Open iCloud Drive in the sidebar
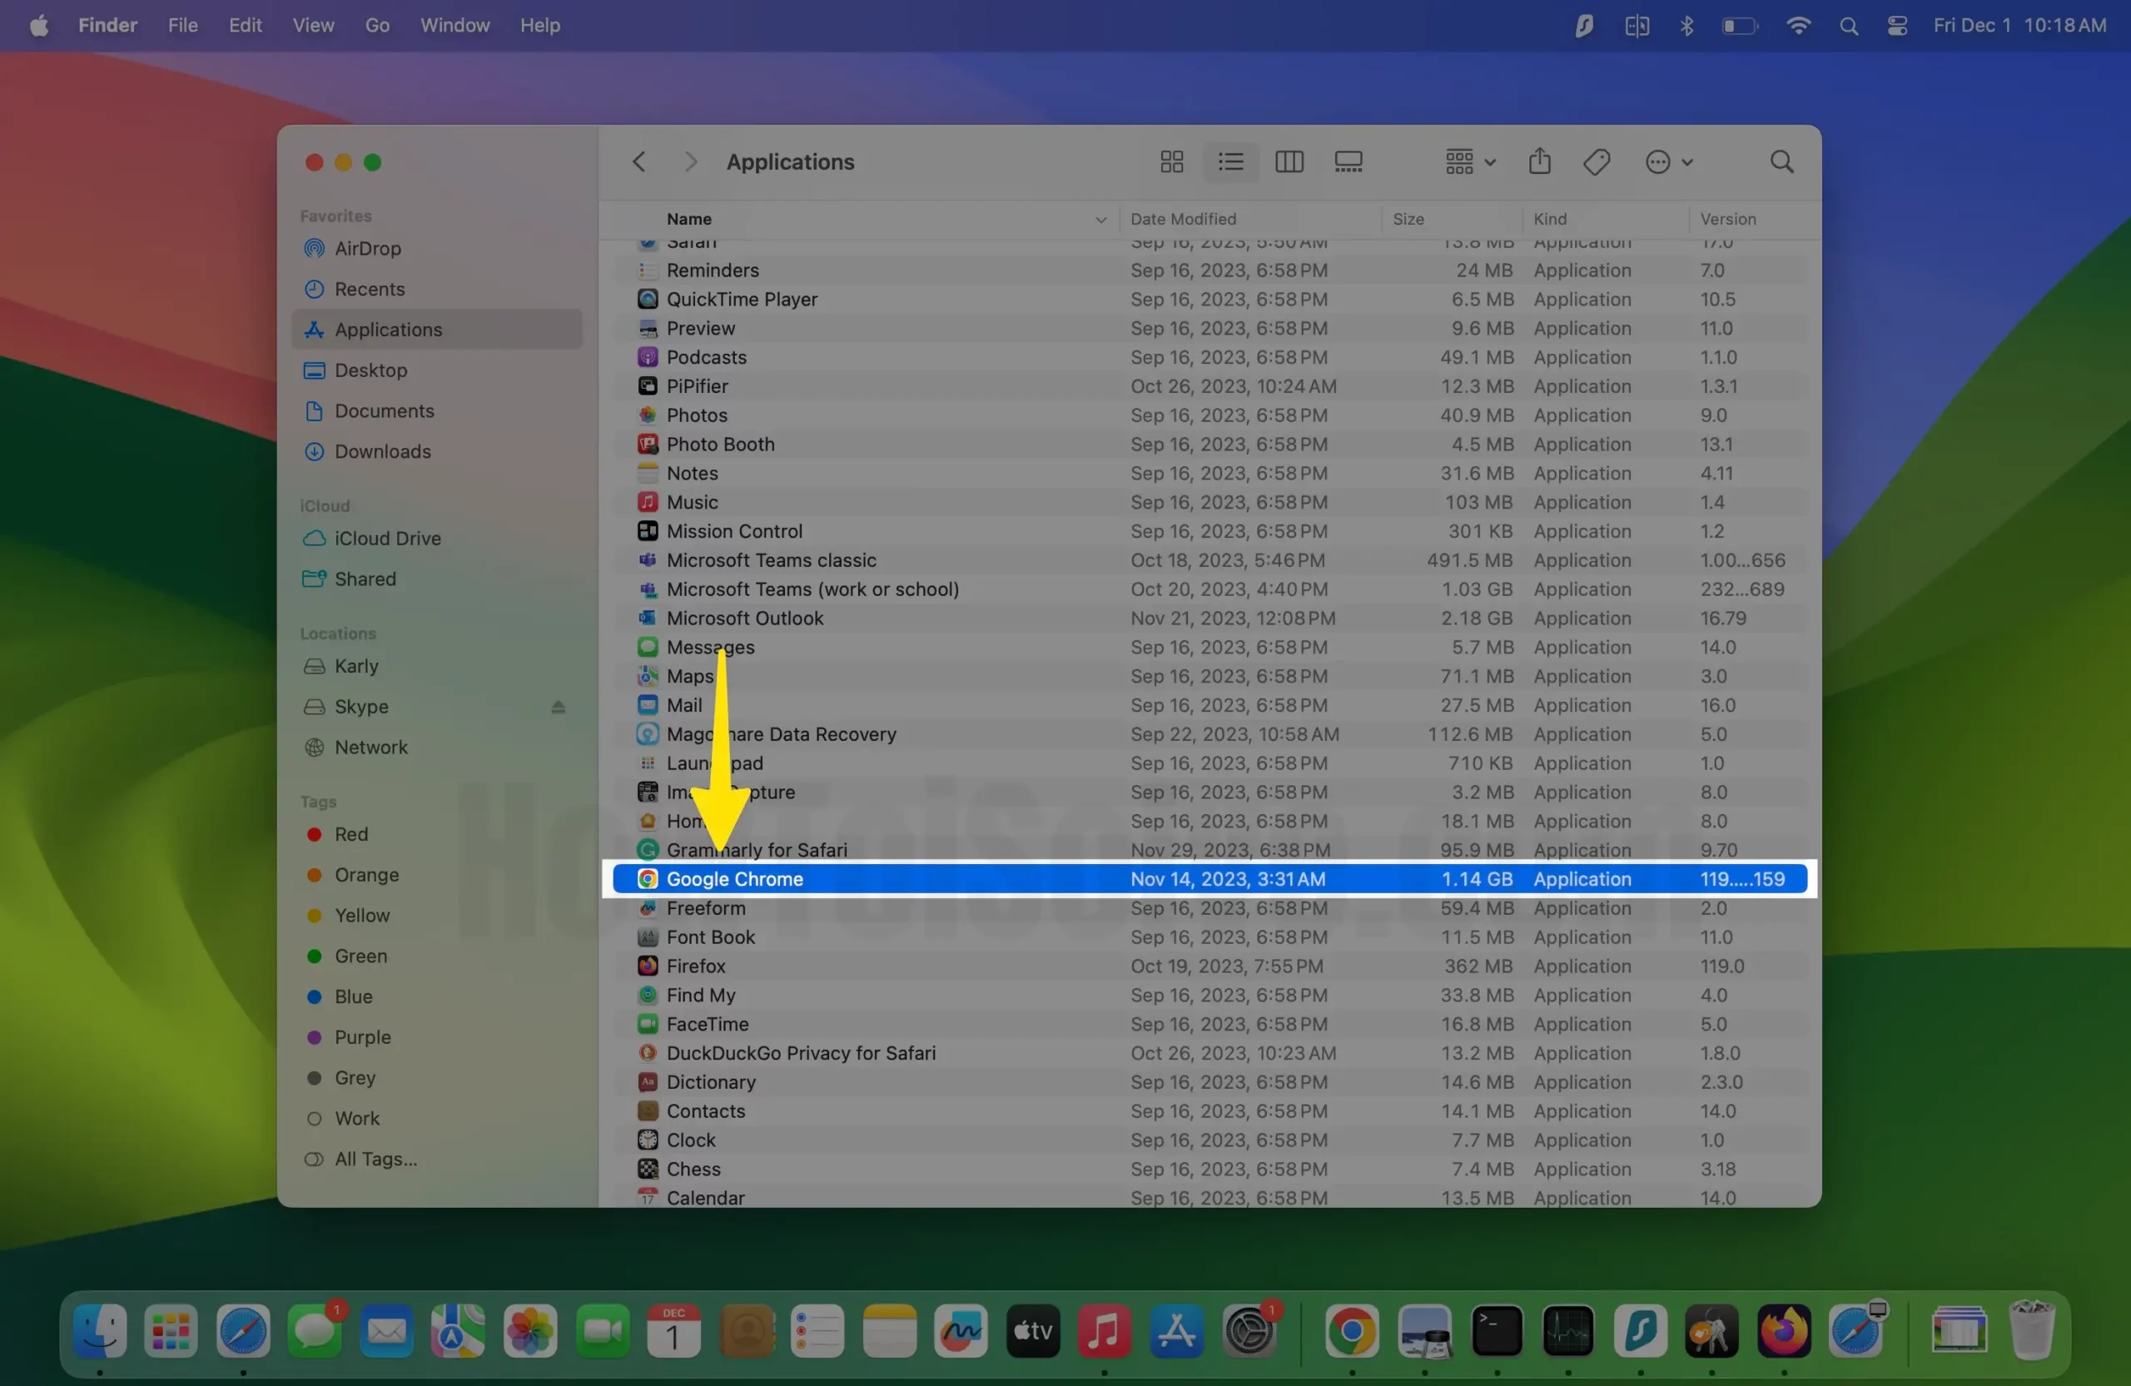This screenshot has height=1386, width=2131. point(437,538)
